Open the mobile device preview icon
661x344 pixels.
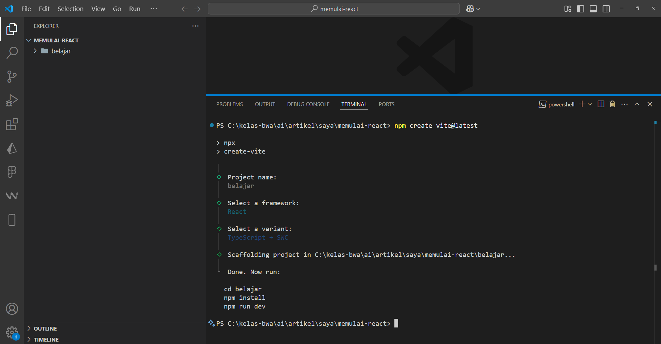12,220
